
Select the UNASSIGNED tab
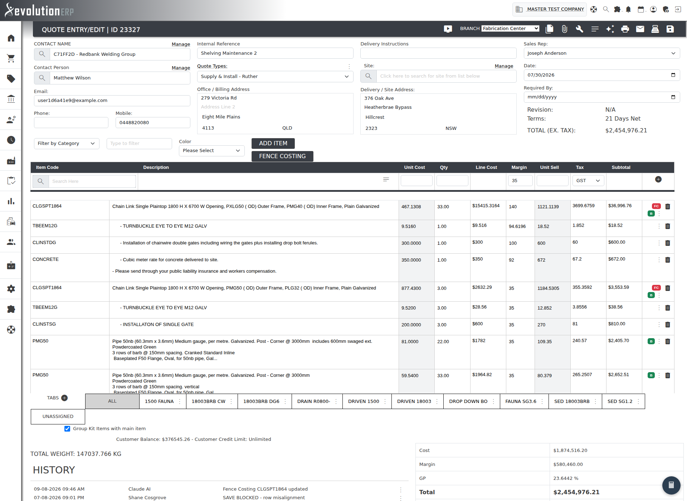pyautogui.click(x=58, y=417)
